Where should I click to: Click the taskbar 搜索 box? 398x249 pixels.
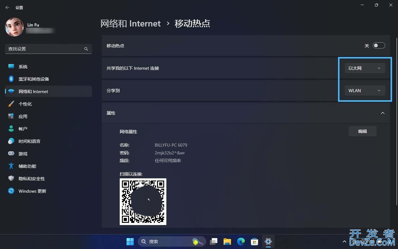[172, 242]
